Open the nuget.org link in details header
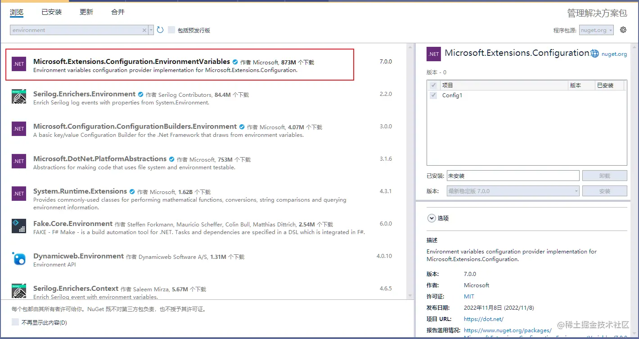 pos(614,54)
